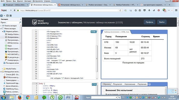Collapse the Меню закладок folder
Screen dimensions: 179x100
point(1,29)
